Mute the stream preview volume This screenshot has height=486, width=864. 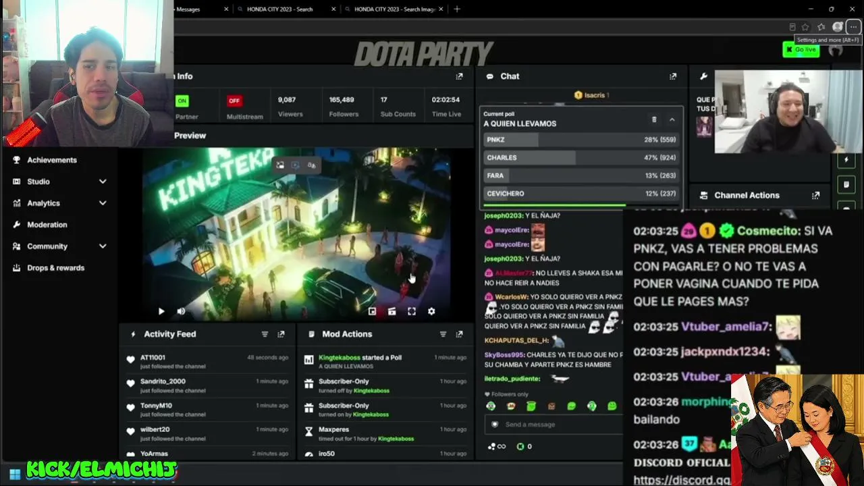click(x=181, y=311)
